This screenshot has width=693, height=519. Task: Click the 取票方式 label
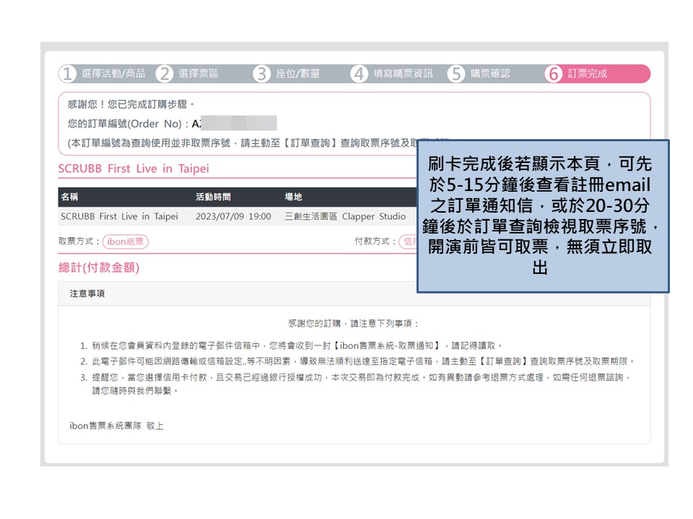[x=79, y=241]
